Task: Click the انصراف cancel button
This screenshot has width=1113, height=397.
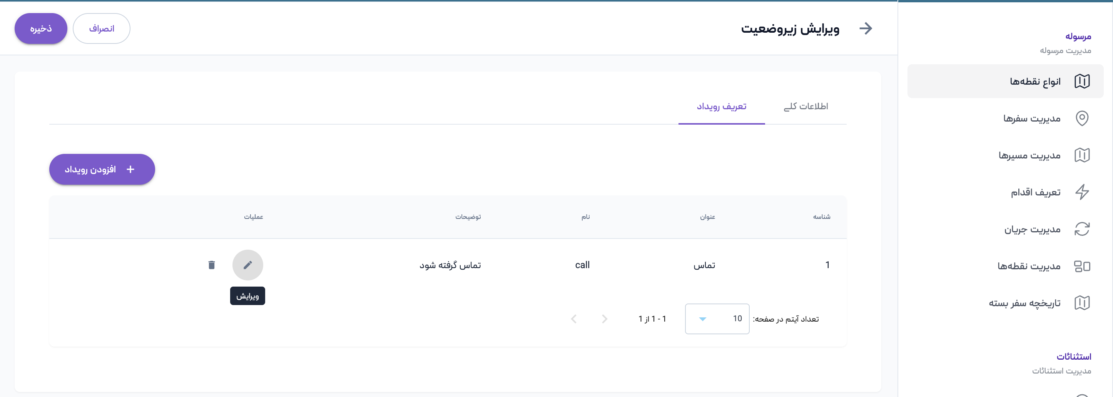Action: click(x=102, y=28)
